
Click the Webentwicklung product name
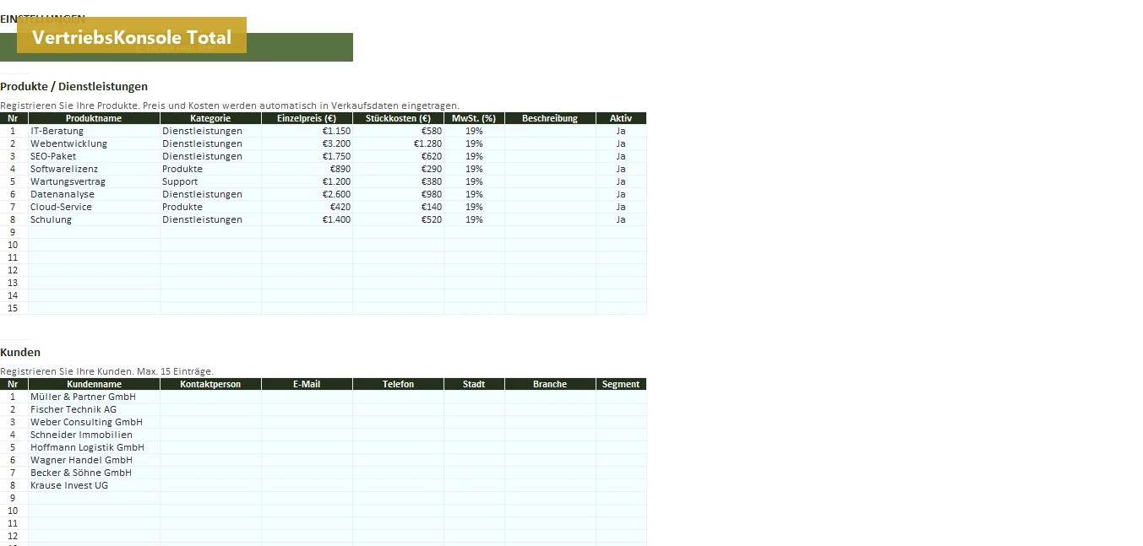[94, 143]
